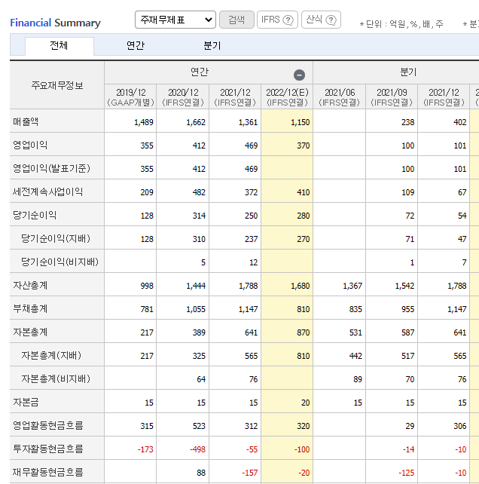479x484 pixels.
Task: Click 매출액 estimate value 1,150
Action: (300, 122)
